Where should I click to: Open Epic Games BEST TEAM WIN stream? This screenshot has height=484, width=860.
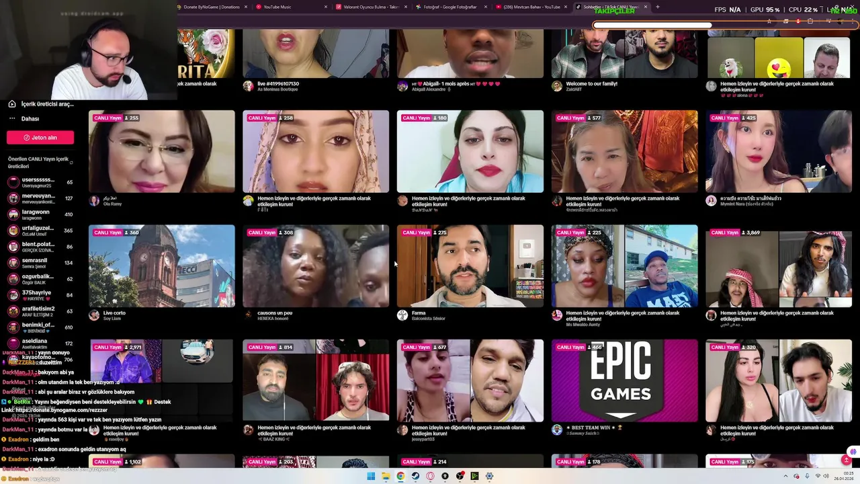(625, 380)
